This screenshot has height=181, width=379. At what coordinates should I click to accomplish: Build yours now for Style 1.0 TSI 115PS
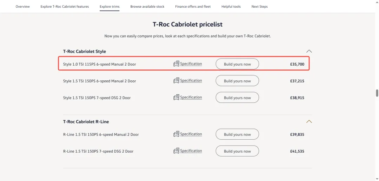point(237,64)
